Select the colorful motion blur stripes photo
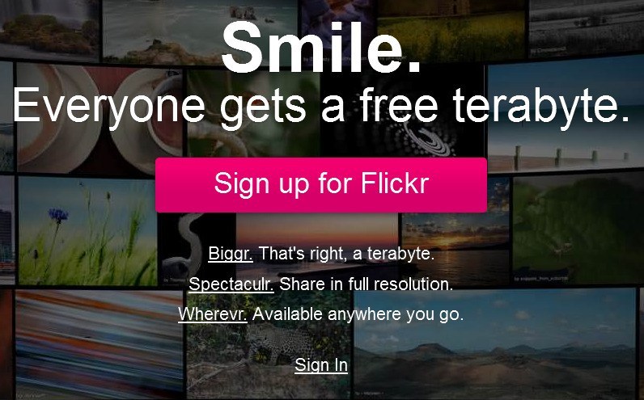The height and width of the screenshot is (400, 644). (x=99, y=343)
